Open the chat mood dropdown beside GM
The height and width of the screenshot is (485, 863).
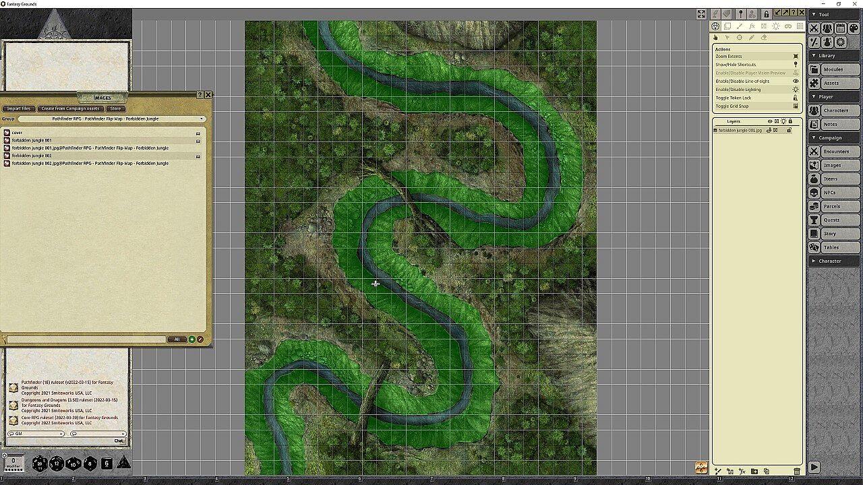tap(98, 434)
